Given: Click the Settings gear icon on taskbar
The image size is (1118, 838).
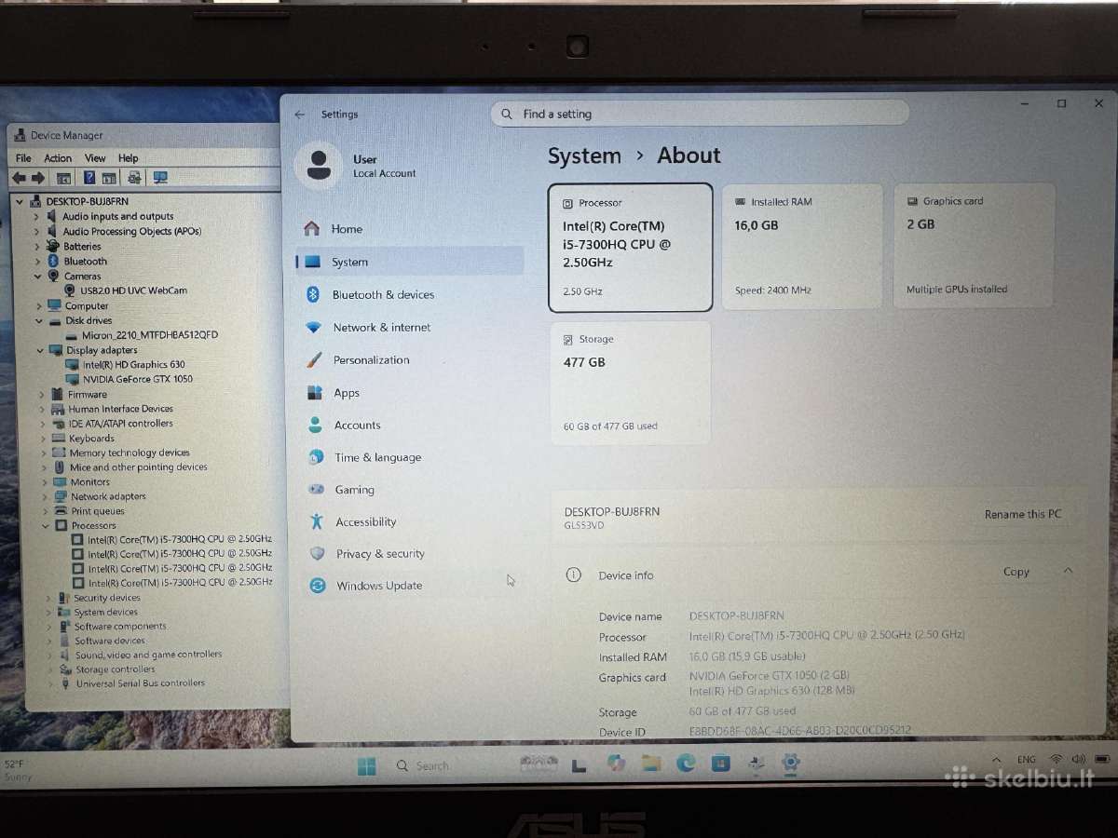Looking at the screenshot, I should tap(790, 764).
